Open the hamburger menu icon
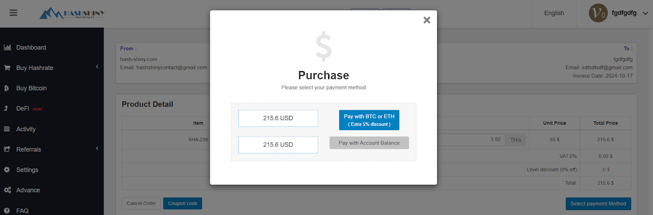 point(13,13)
